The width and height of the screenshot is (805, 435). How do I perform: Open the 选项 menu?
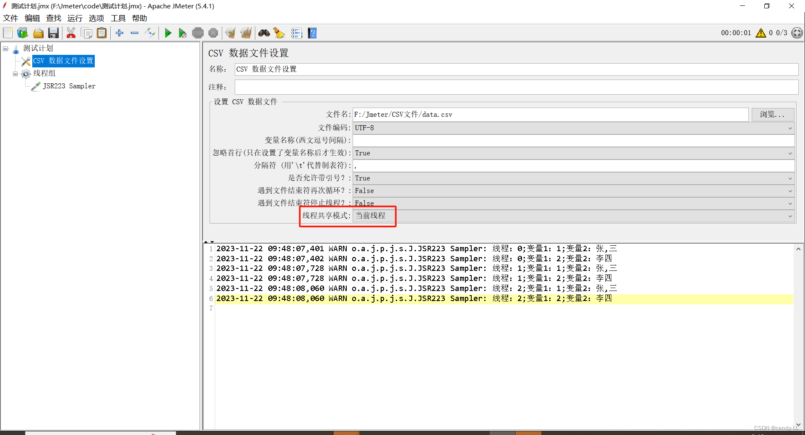(96, 18)
